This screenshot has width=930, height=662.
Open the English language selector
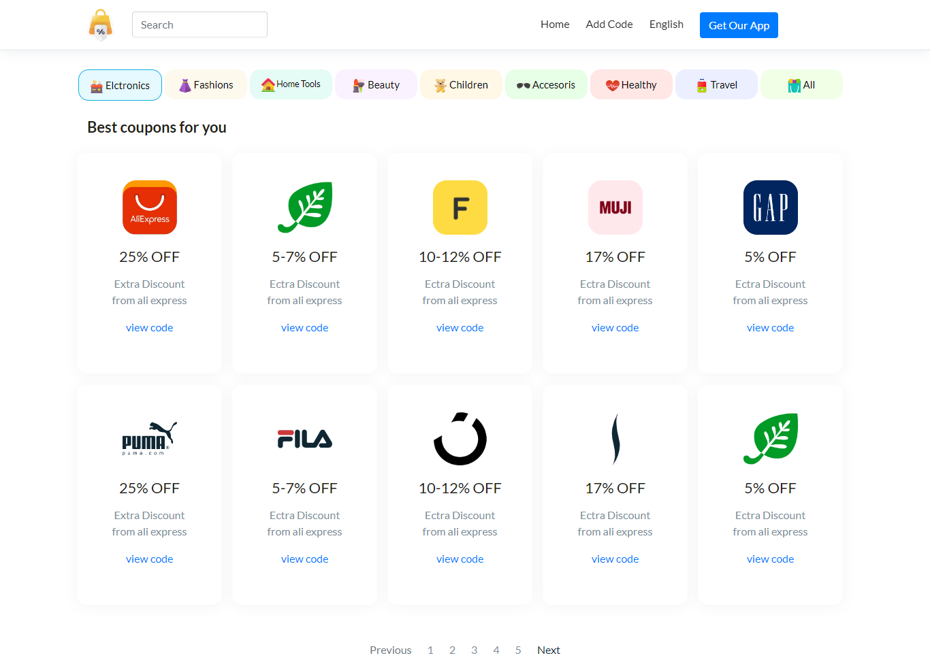tap(666, 24)
